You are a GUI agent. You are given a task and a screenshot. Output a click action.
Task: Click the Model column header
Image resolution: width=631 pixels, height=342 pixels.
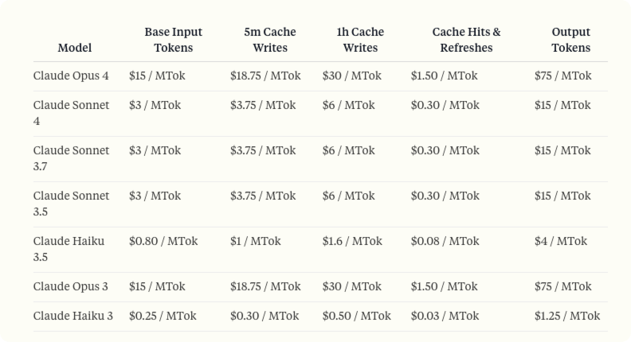point(75,48)
